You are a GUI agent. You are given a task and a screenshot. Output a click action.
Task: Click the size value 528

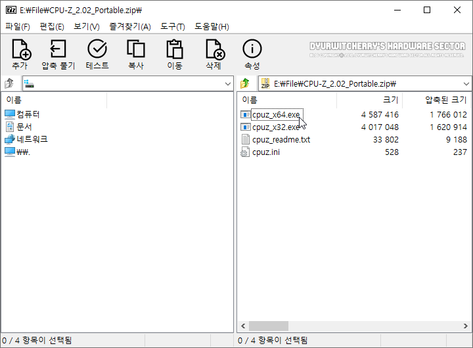pos(392,152)
